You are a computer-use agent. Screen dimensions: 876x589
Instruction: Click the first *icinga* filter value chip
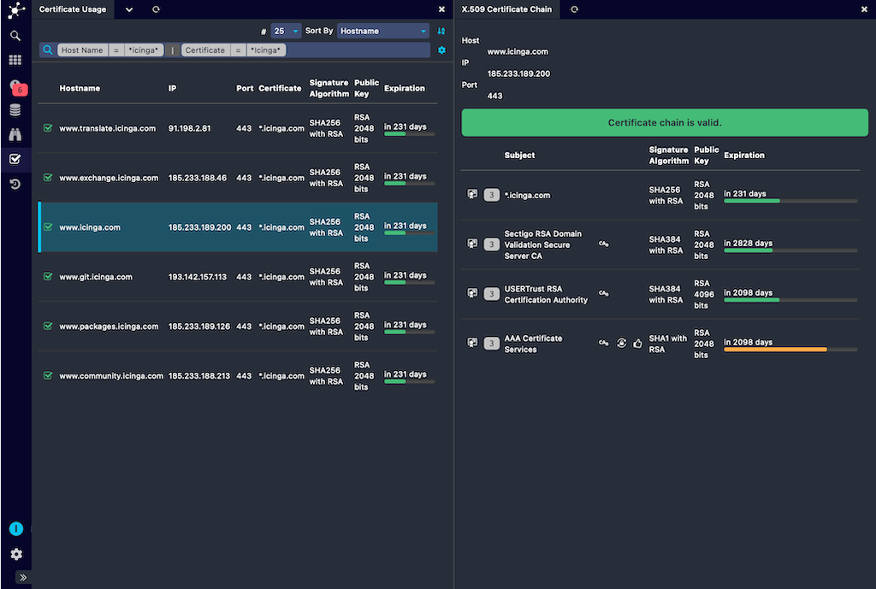coord(144,50)
